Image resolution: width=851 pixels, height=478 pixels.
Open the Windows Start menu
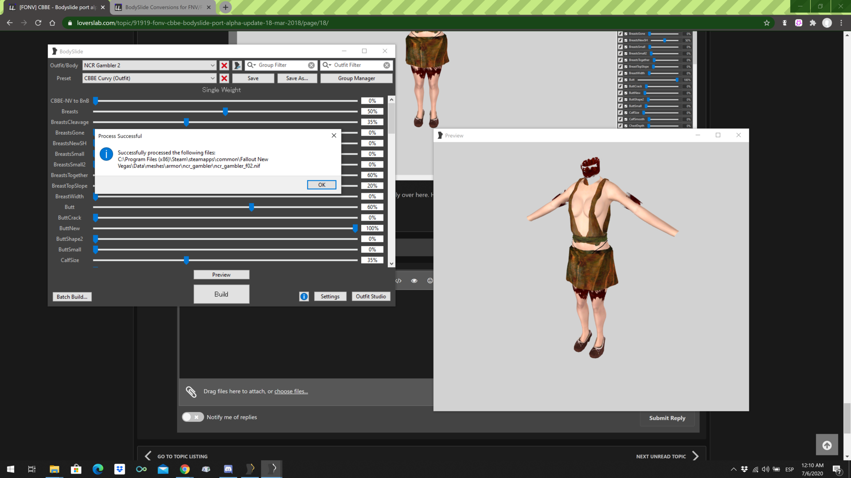click(11, 469)
